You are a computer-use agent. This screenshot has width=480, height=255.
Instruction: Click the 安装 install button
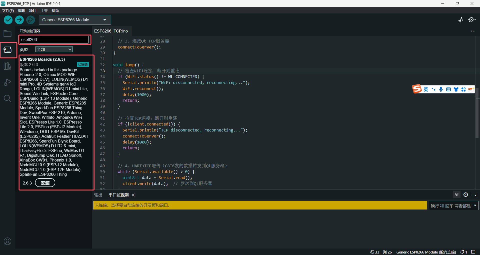(x=45, y=183)
